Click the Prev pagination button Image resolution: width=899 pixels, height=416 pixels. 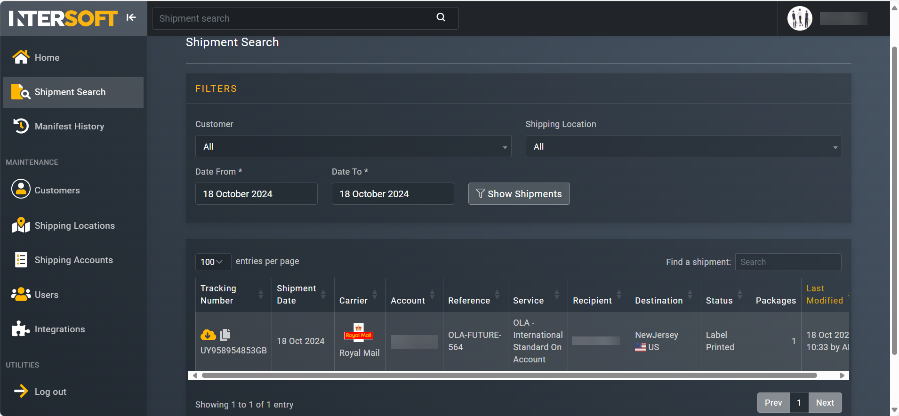(x=773, y=403)
